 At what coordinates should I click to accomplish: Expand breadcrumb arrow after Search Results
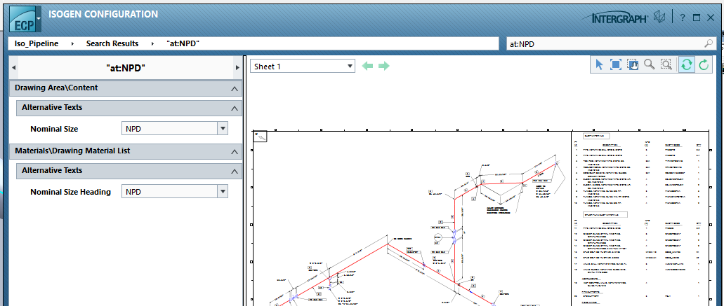(152, 43)
